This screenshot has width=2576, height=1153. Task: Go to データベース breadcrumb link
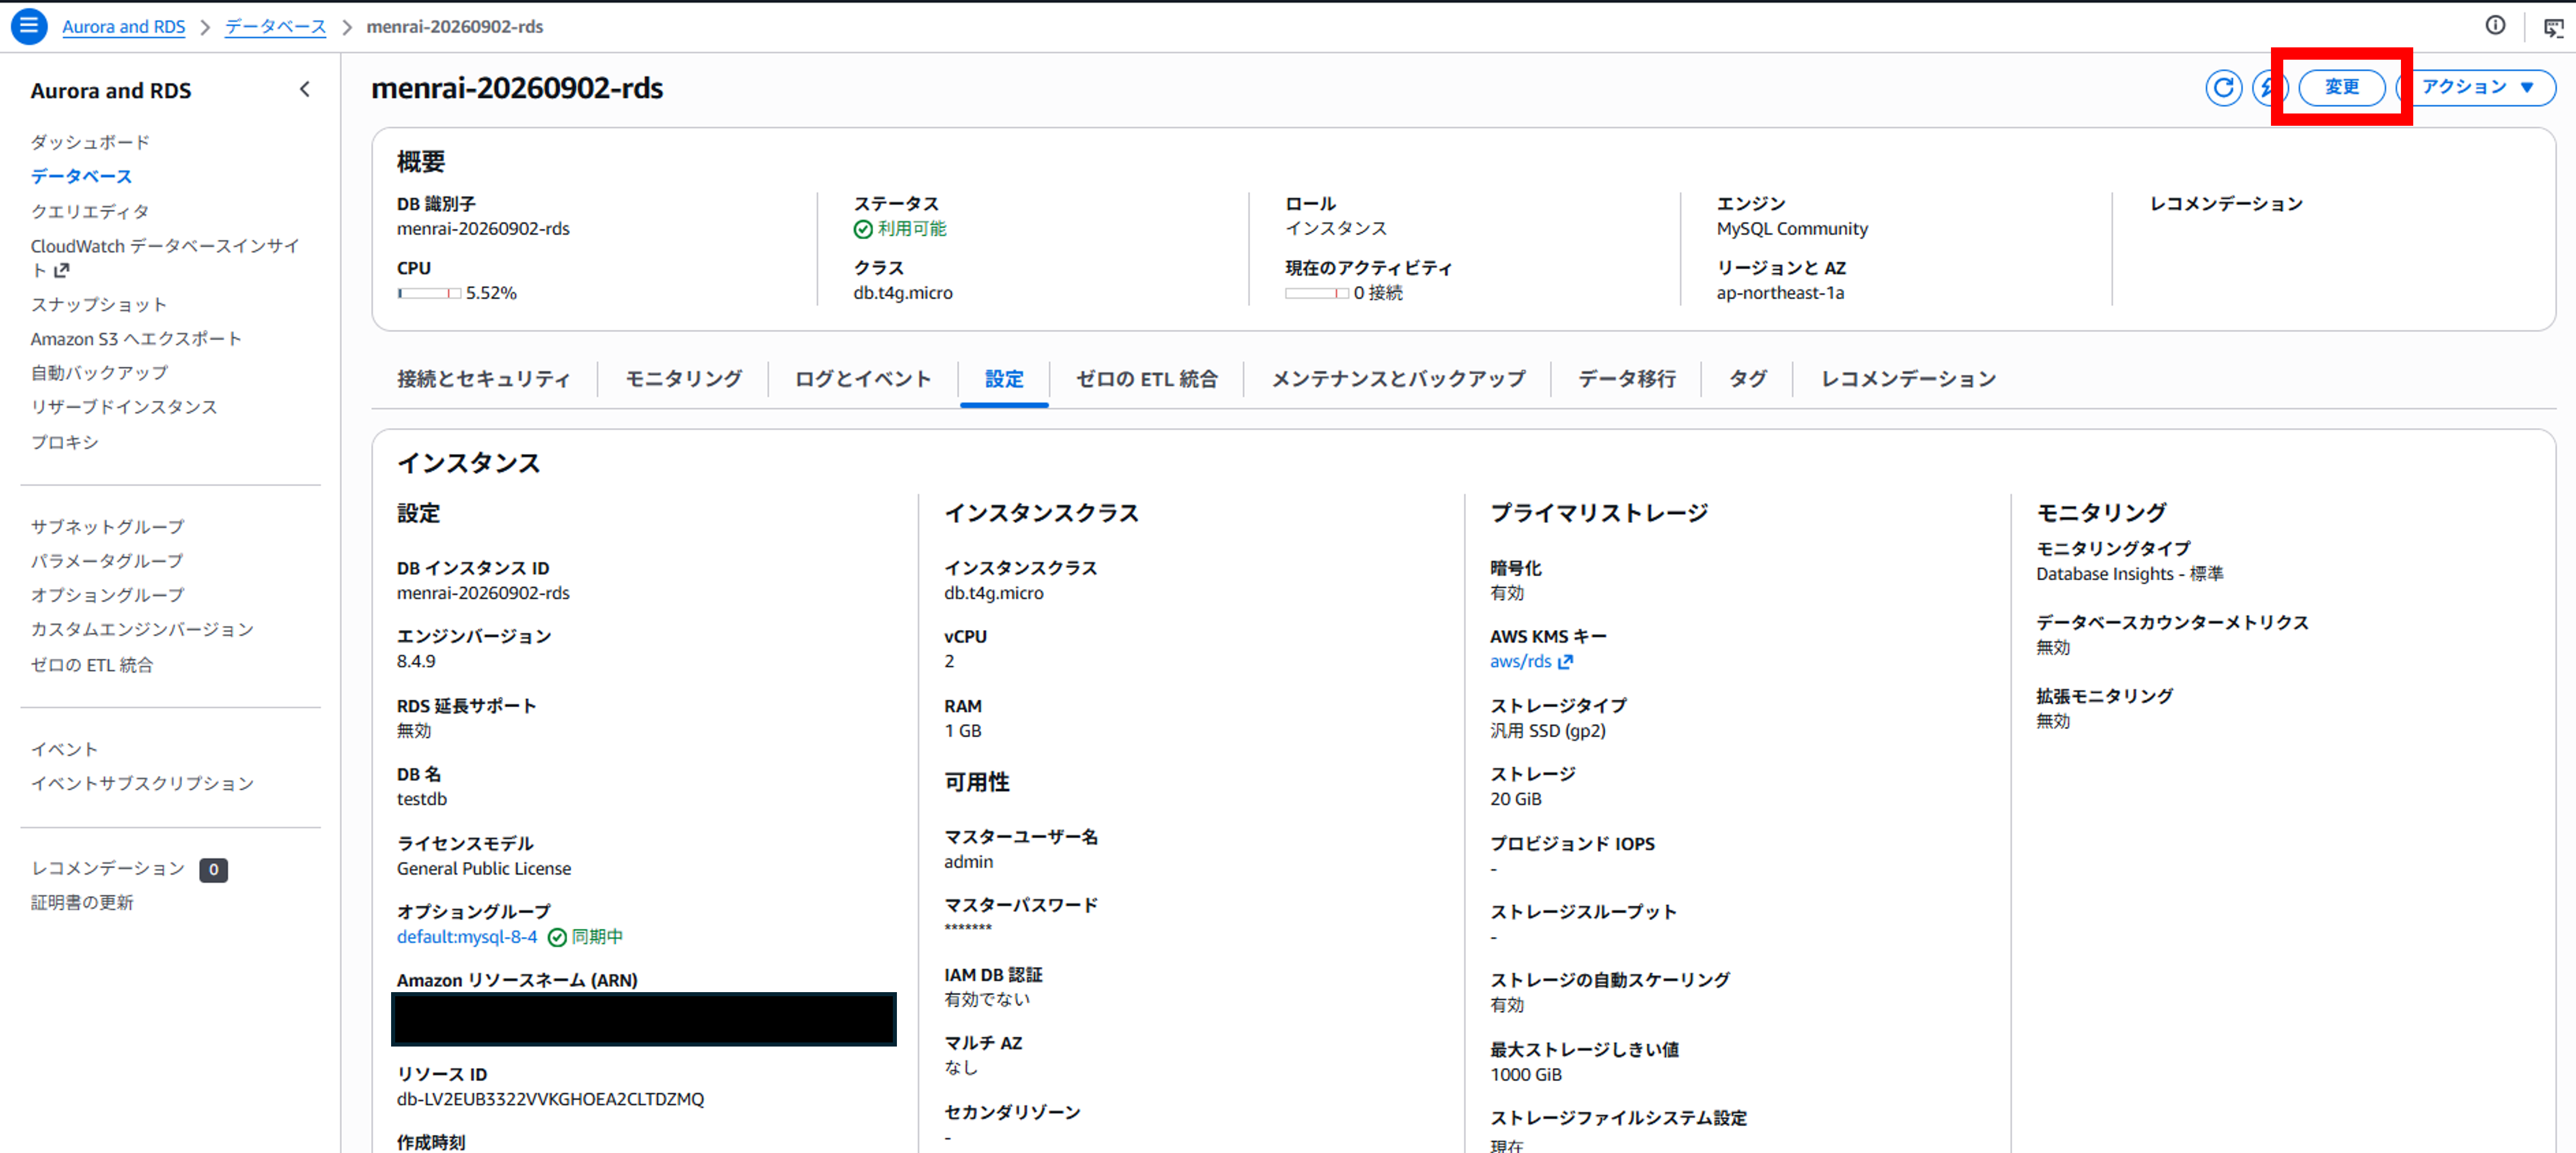click(x=276, y=27)
